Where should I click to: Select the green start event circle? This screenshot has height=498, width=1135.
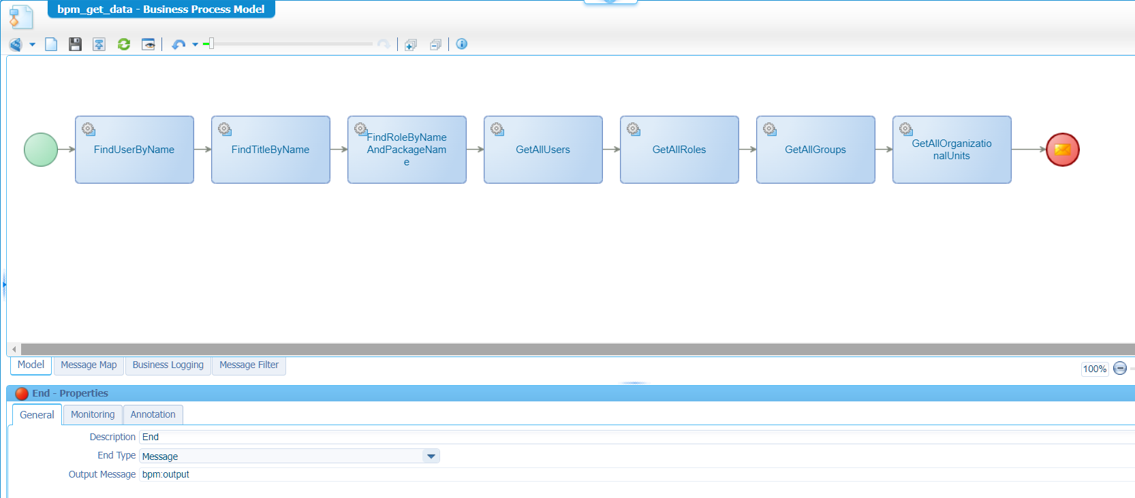point(41,150)
